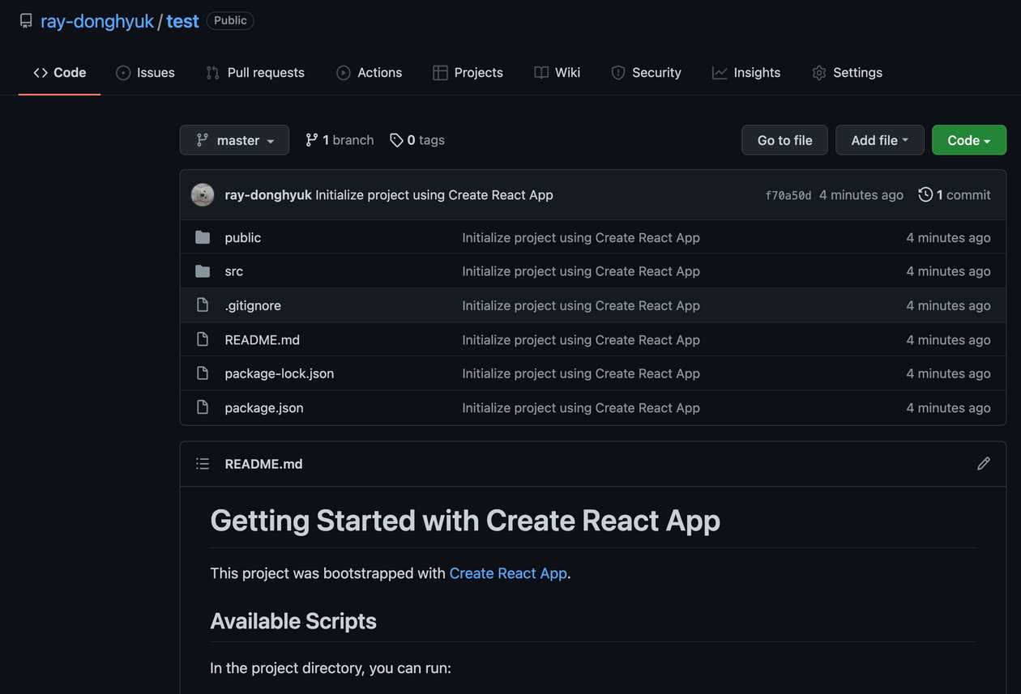View the 1 commit history link
Viewport: 1021px width, 694px height.
(x=955, y=194)
